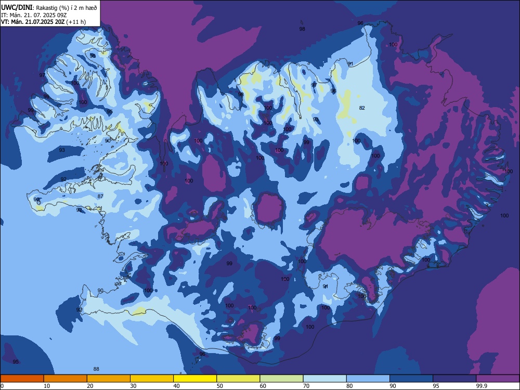The width and height of the screenshot is (520, 390).
Task: Click the '0' legend scale label
Action: [x=2, y=386]
